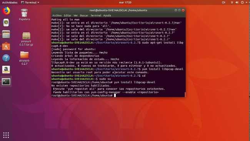Close the terminal window
The image size is (250, 141).
183,10
